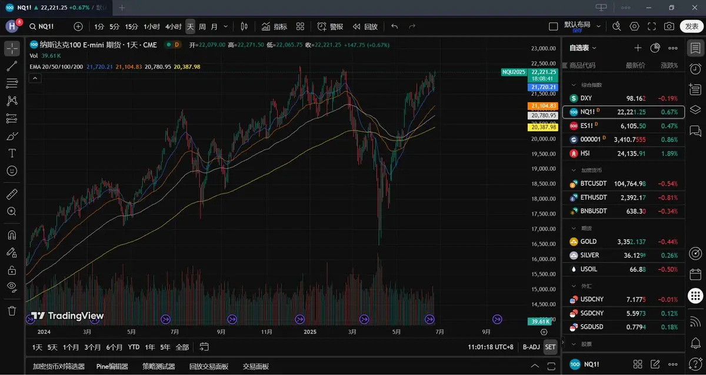Collapse the 综合指数 watchlist section

(x=574, y=85)
